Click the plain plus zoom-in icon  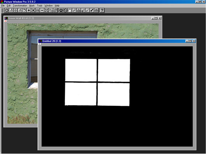(29, 10)
